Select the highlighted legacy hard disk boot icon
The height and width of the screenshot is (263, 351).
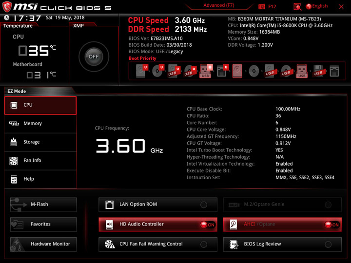(237, 71)
